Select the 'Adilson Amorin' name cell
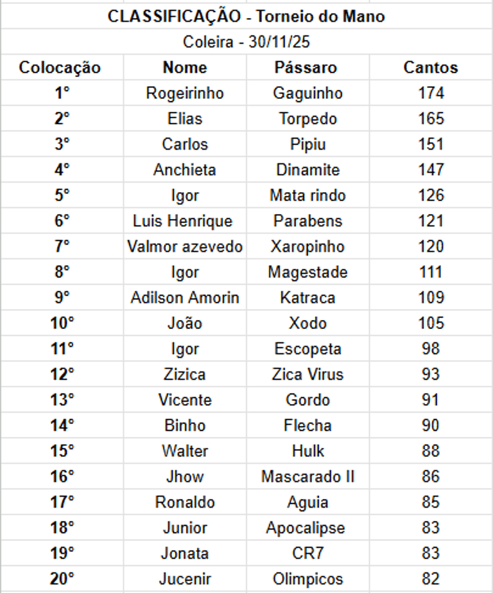This screenshot has height=593, width=493. [x=185, y=298]
